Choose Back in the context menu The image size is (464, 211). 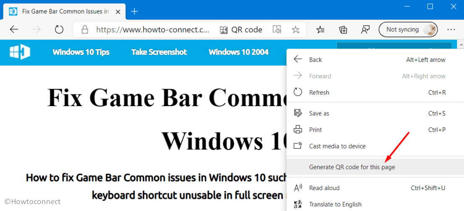(375, 59)
